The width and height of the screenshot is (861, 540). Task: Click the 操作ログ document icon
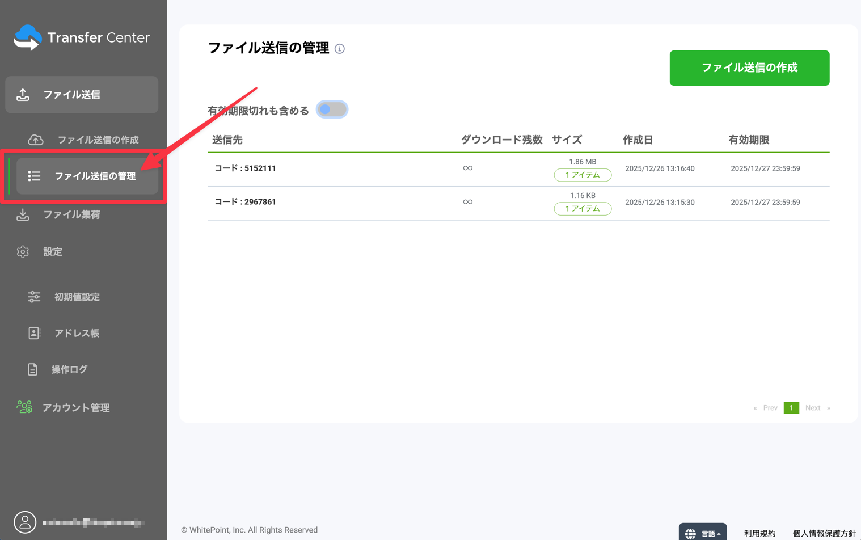pos(34,369)
